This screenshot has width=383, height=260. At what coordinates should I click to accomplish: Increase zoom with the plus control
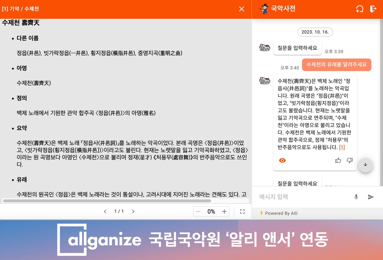click(x=224, y=211)
